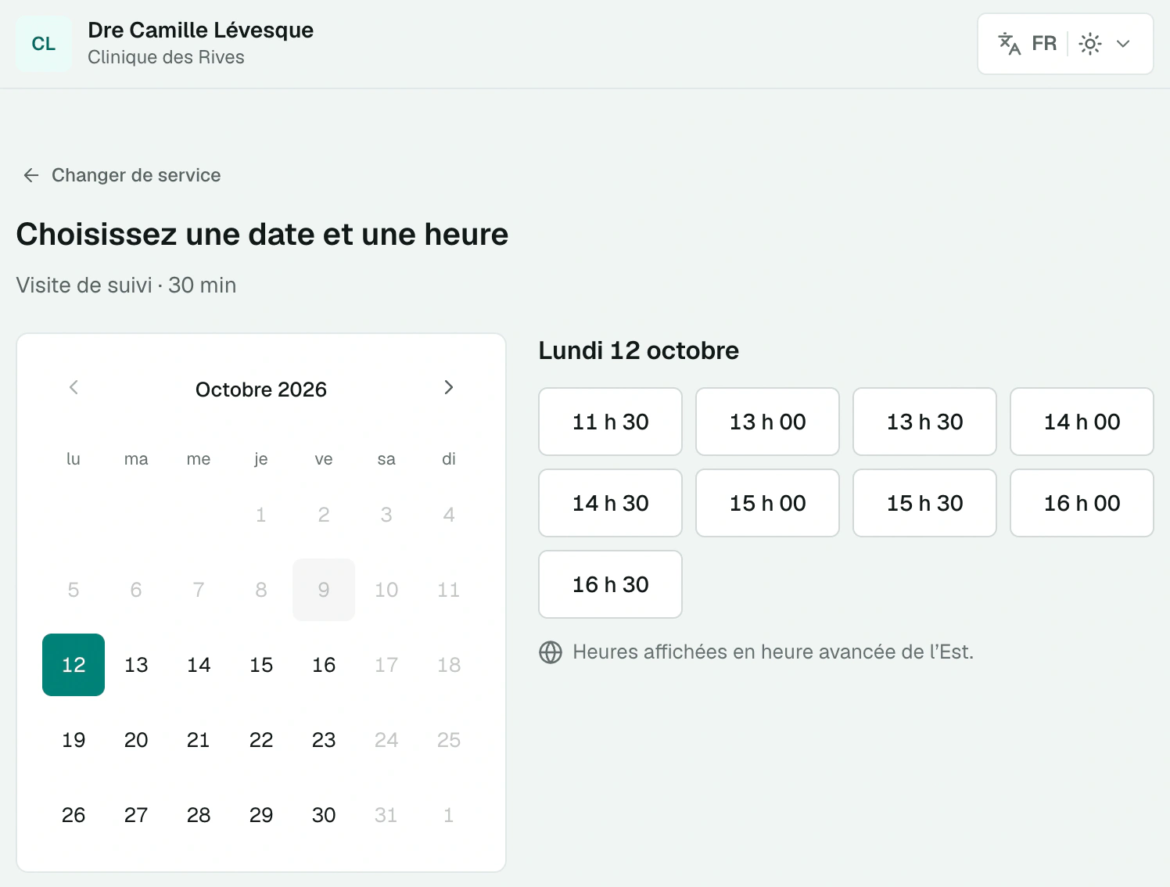Click the FR language label

(1044, 44)
